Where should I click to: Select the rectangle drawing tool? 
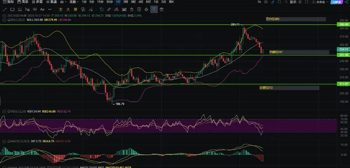(x=12, y=9)
